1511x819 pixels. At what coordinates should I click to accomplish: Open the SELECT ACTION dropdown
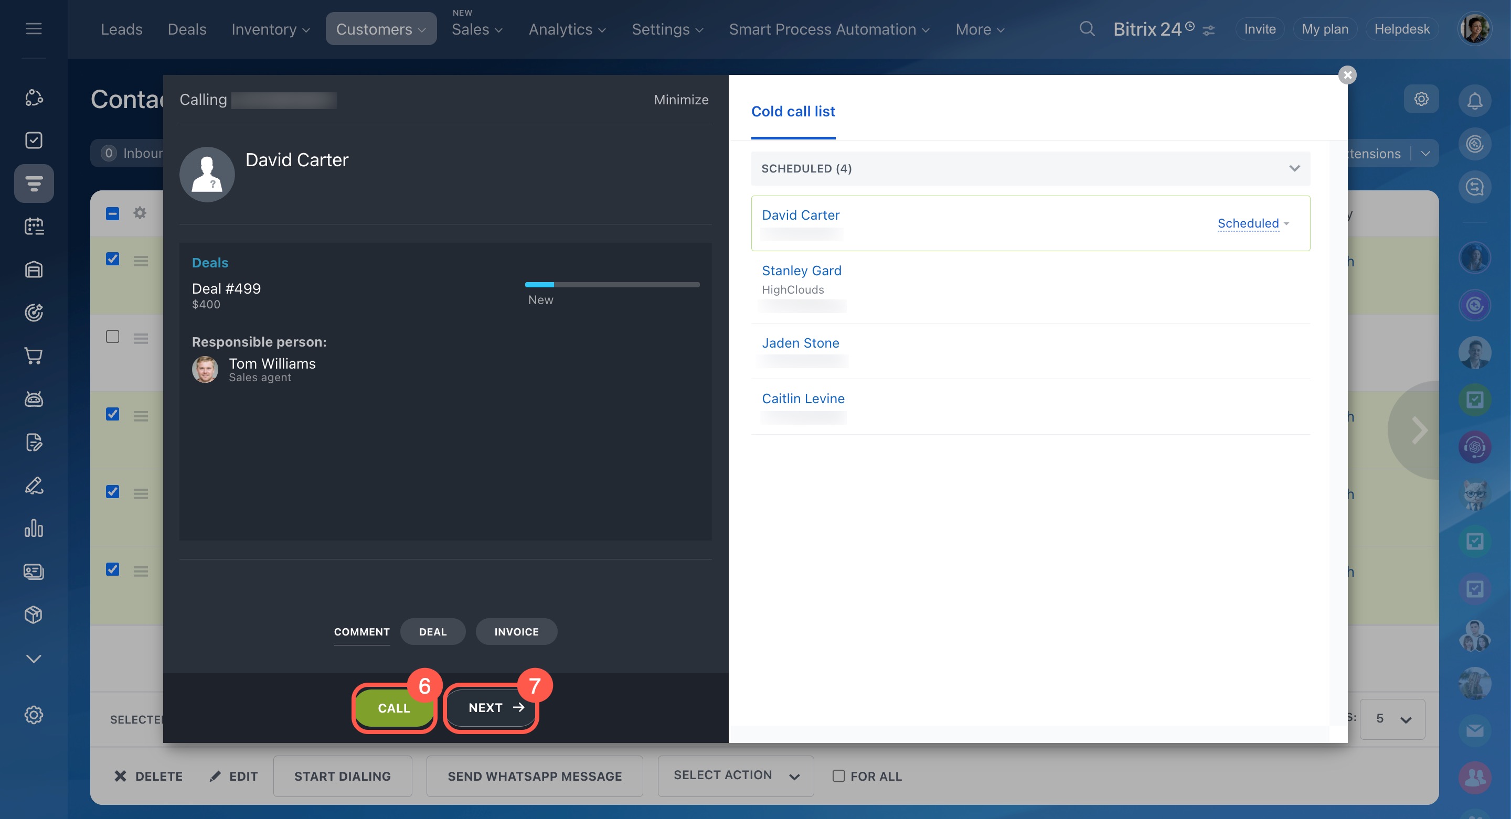click(x=736, y=775)
